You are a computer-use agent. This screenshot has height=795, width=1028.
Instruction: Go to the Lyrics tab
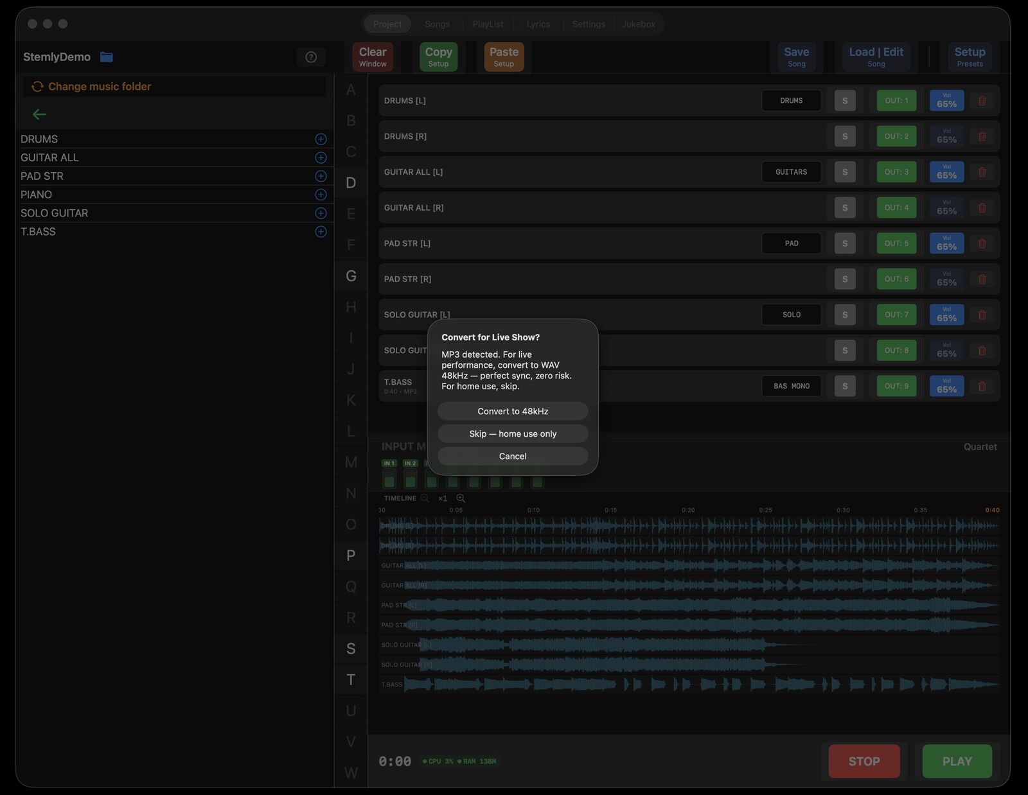click(538, 24)
